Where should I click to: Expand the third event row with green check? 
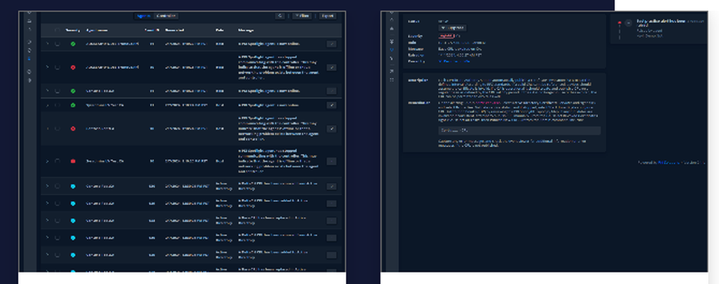click(x=47, y=91)
